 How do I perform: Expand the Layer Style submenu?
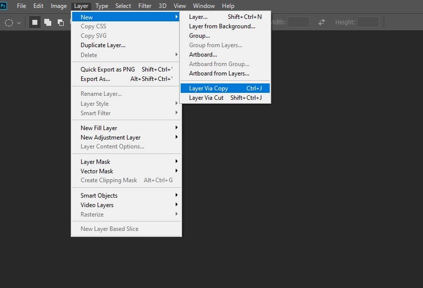pos(126,103)
